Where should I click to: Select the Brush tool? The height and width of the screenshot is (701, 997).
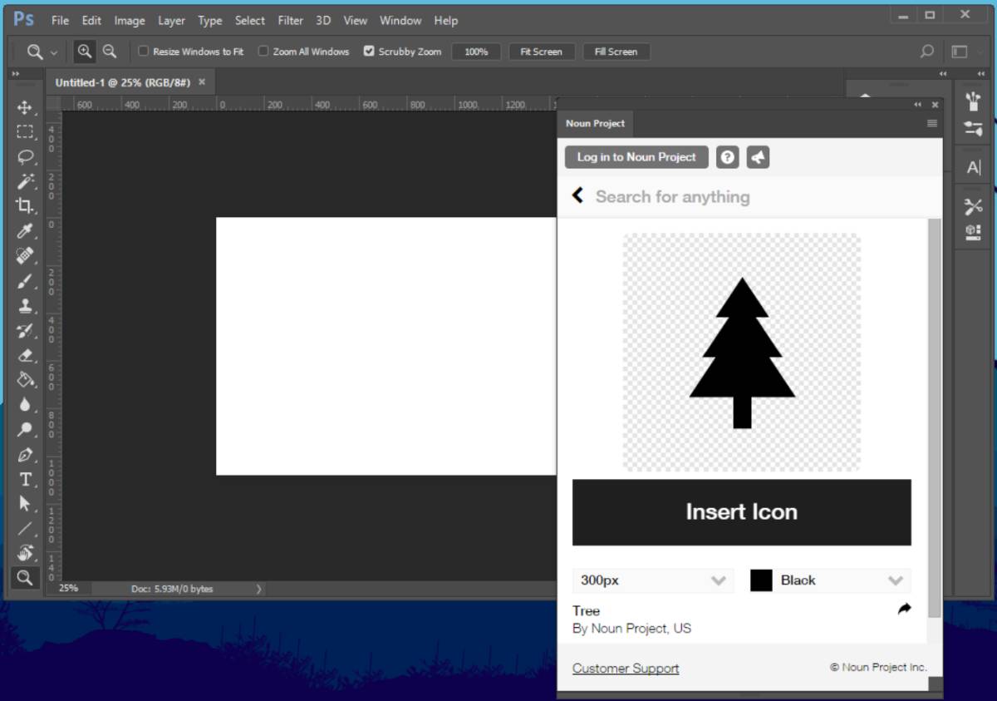(x=25, y=281)
